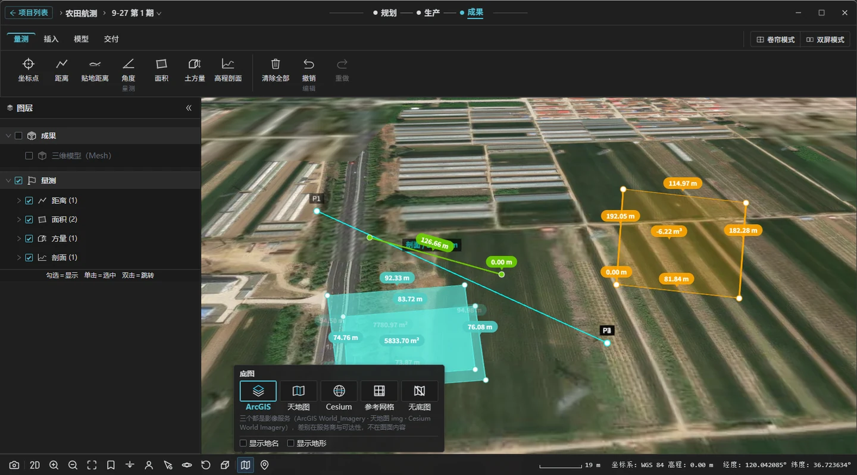
Task: Toggle the 显示地形 checkbox
Action: point(290,443)
